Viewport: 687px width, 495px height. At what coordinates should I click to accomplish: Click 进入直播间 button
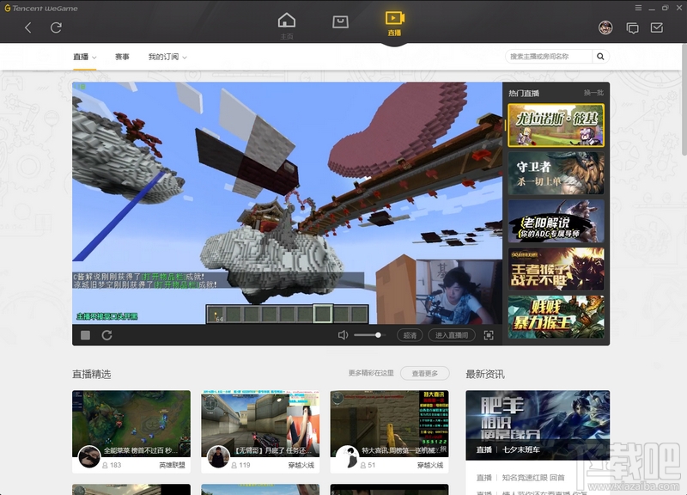tap(452, 335)
